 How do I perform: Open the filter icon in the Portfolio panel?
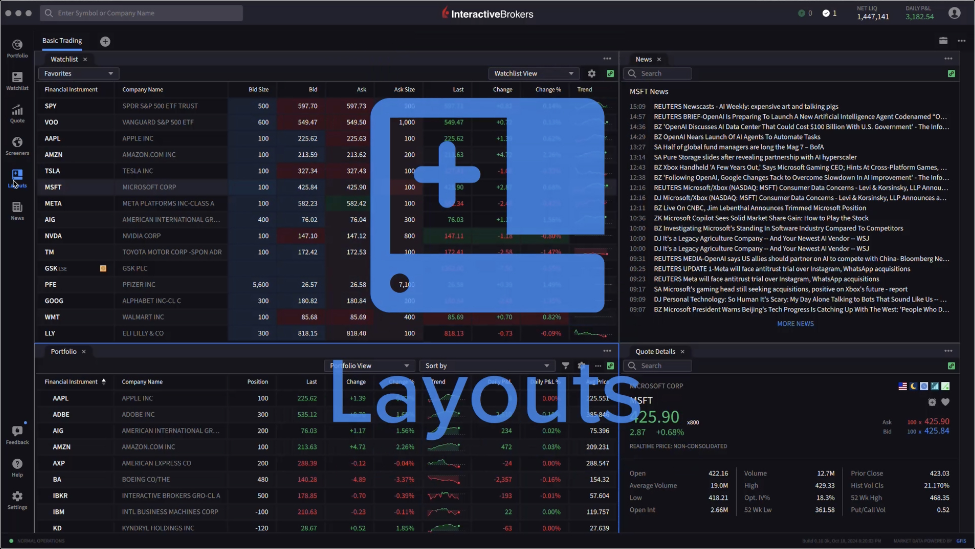click(x=565, y=366)
